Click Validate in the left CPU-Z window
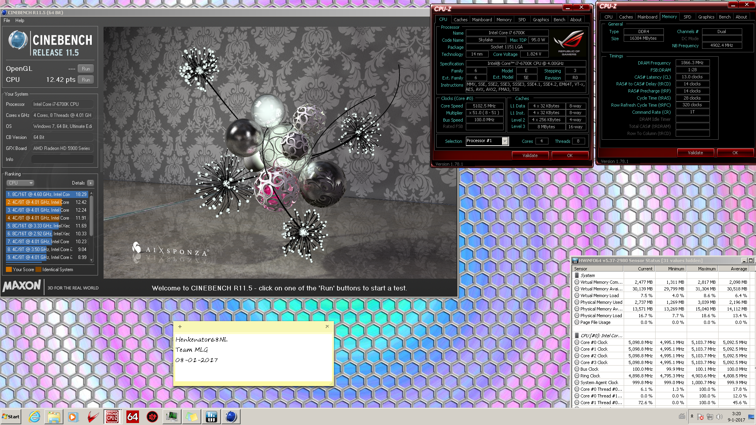Image resolution: width=756 pixels, height=425 pixels. (x=530, y=155)
